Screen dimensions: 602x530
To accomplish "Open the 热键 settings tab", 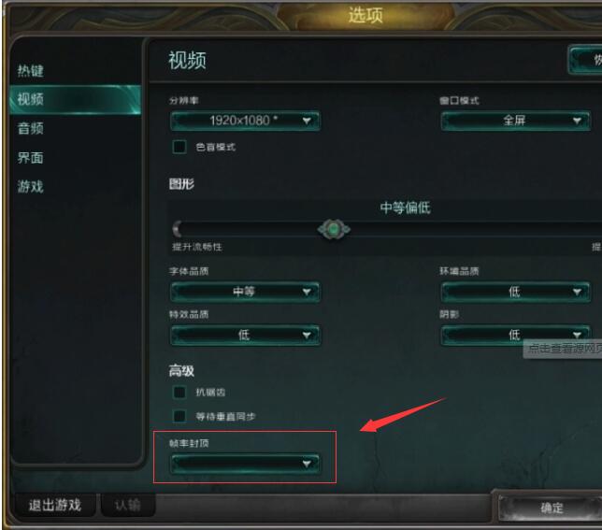I will (31, 71).
